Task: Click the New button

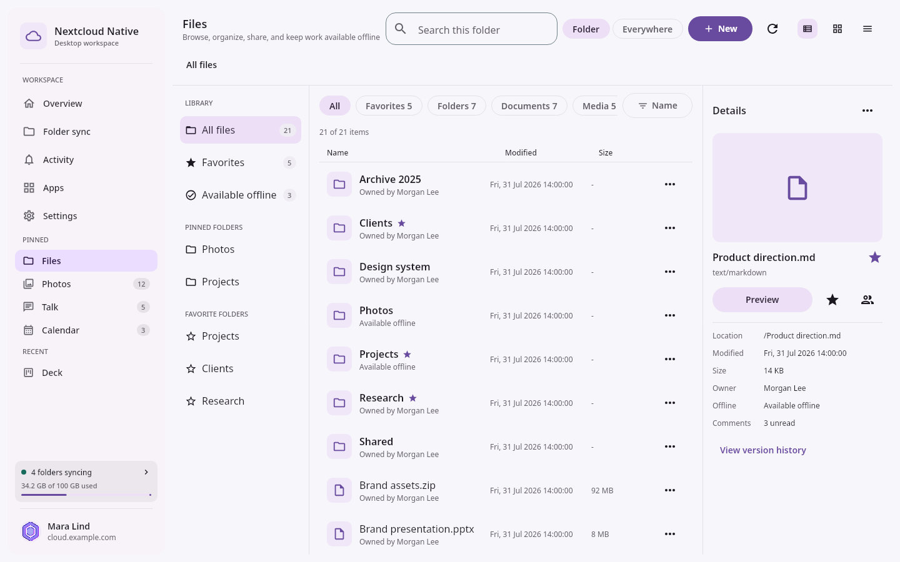Action: (x=720, y=29)
